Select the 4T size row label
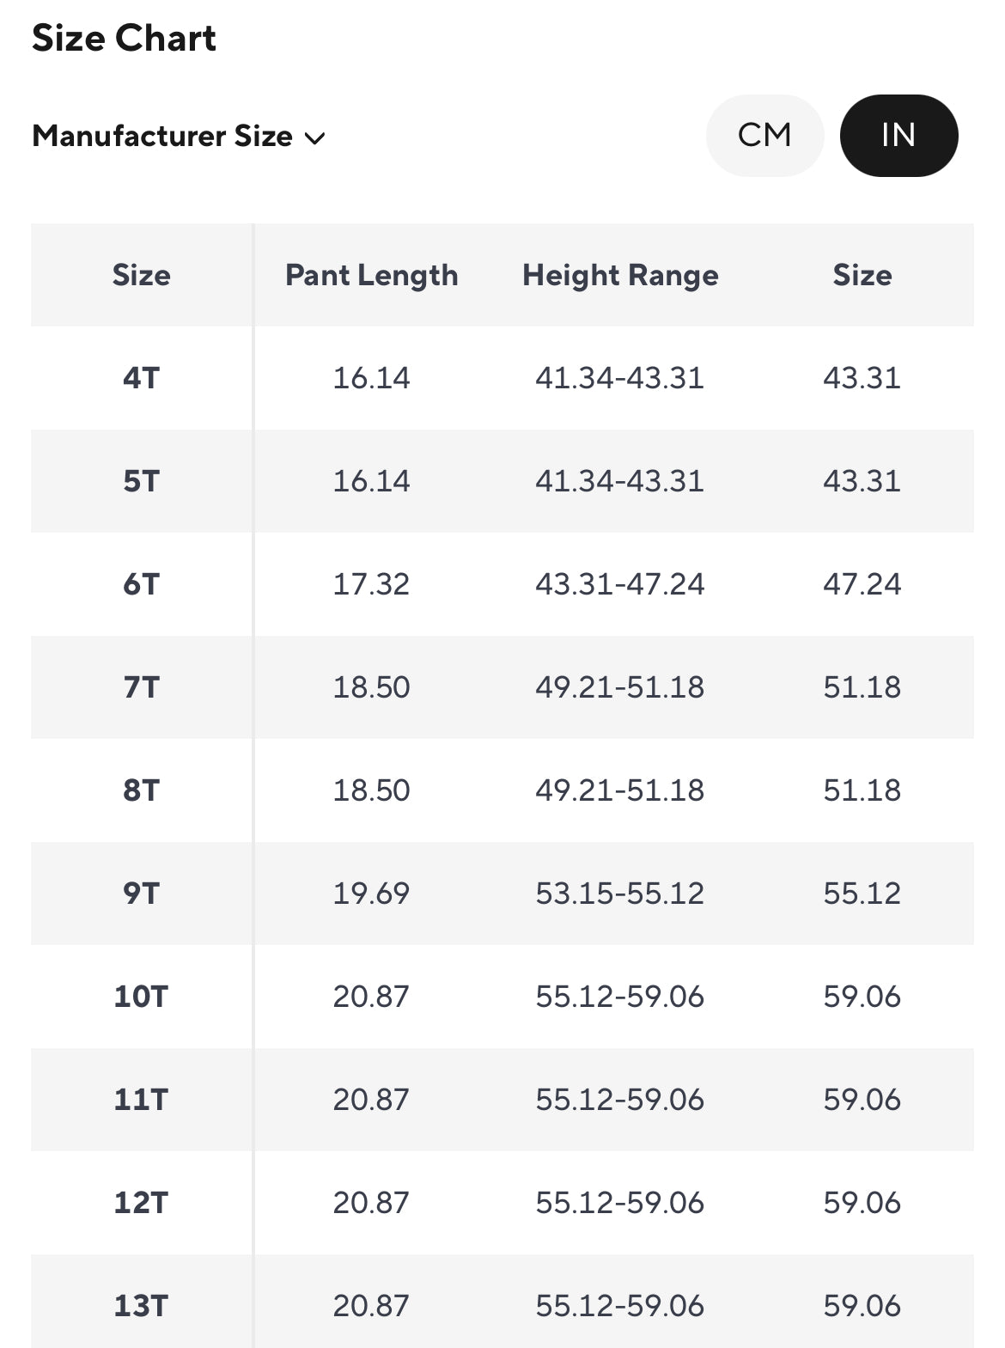Screen dimensions: 1005x1348 141,378
